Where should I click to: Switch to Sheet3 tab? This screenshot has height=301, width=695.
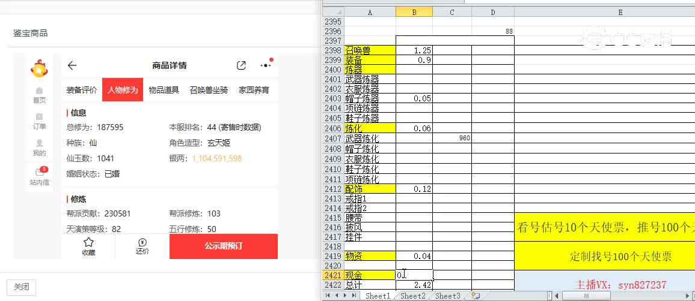[x=448, y=296]
